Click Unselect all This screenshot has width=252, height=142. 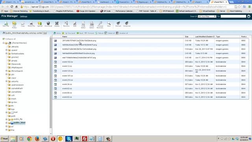pos(122,33)
